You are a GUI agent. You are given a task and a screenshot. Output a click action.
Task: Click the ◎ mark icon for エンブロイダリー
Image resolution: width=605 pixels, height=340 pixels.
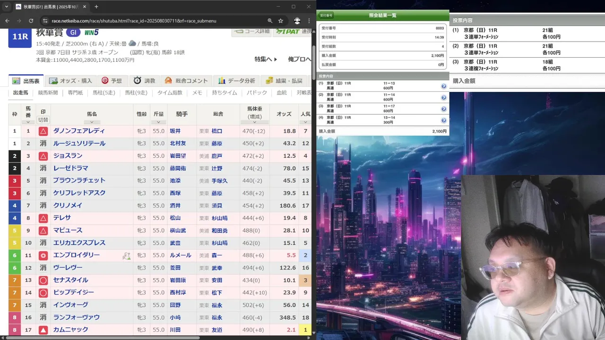pos(43,255)
